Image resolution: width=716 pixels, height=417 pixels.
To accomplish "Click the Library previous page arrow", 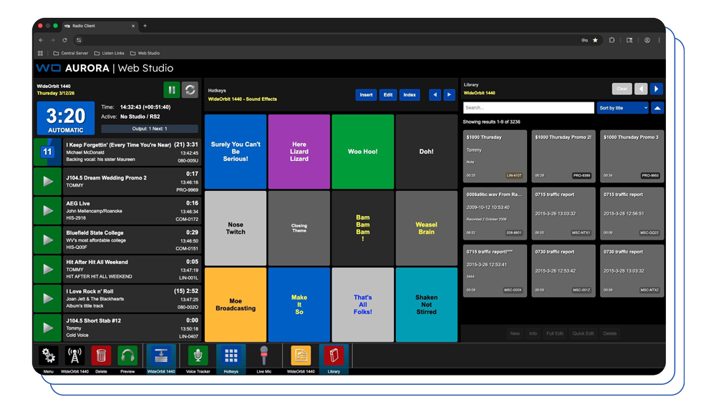I will [641, 89].
